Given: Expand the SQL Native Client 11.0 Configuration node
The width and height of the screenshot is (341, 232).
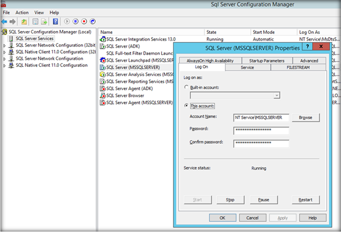Looking at the screenshot, I should 5,66.
